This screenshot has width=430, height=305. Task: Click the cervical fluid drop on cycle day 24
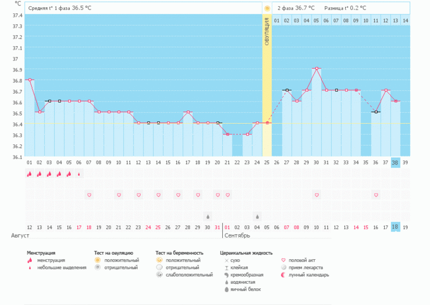click(257, 216)
